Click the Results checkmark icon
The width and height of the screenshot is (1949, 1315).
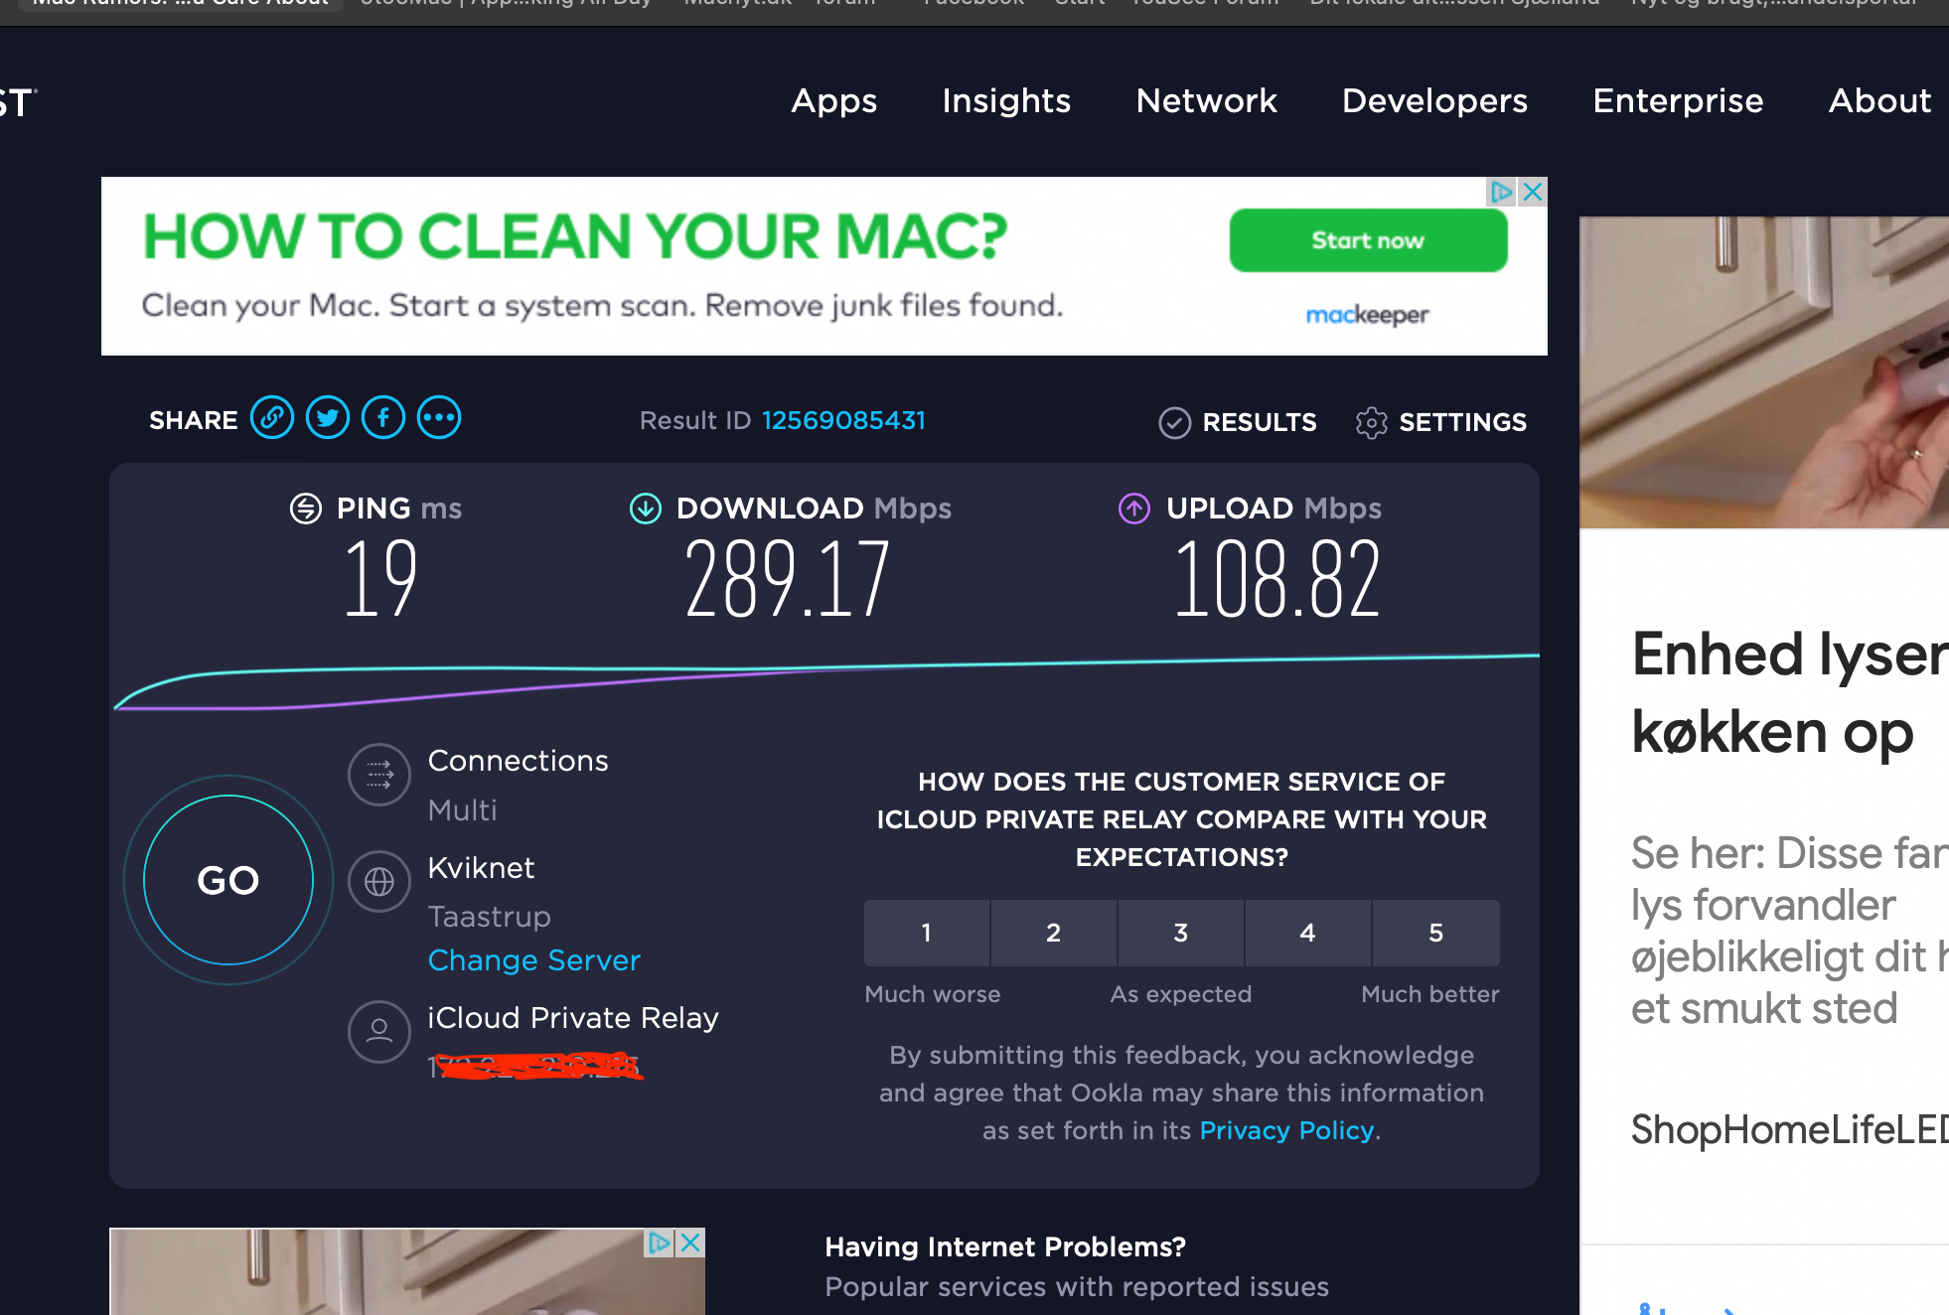(x=1174, y=423)
